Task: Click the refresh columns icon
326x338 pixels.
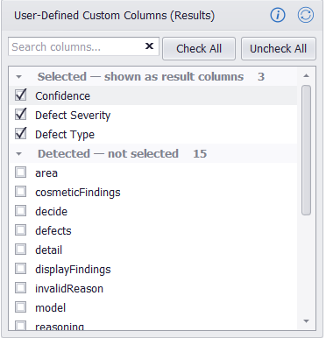Action: 306,15
